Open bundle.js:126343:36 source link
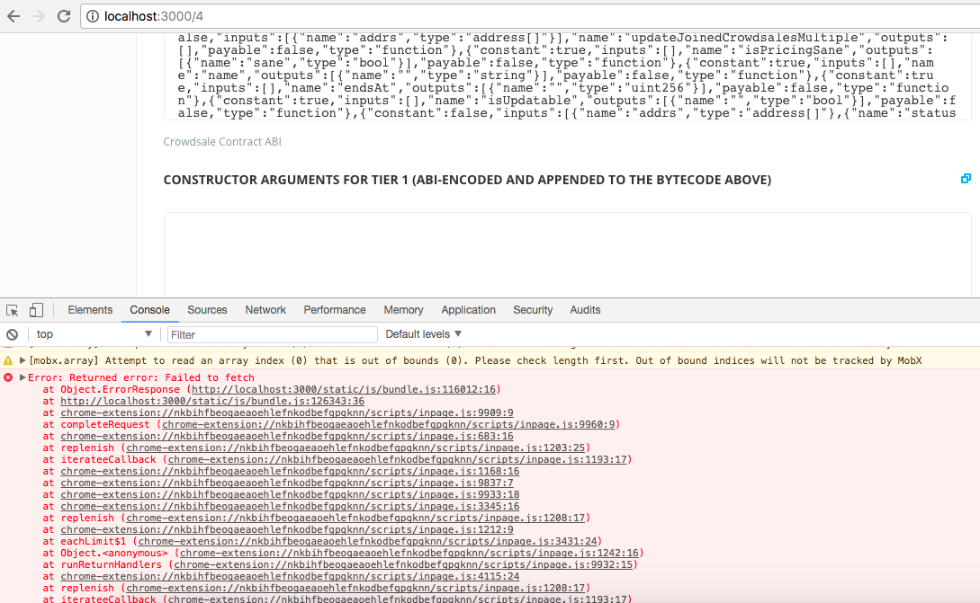This screenshot has height=603, width=980. (212, 401)
